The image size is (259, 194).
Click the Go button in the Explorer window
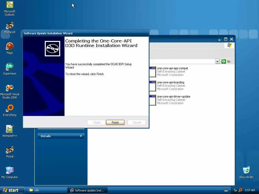click(x=226, y=61)
